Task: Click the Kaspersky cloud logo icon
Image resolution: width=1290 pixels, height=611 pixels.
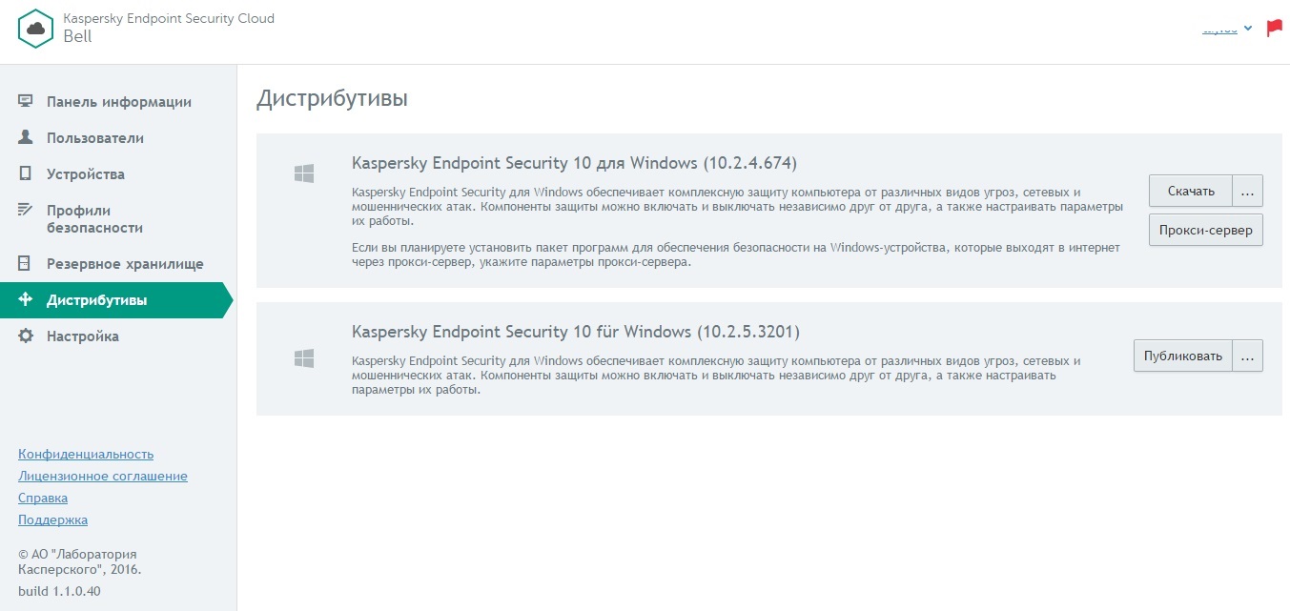Action: [x=36, y=29]
